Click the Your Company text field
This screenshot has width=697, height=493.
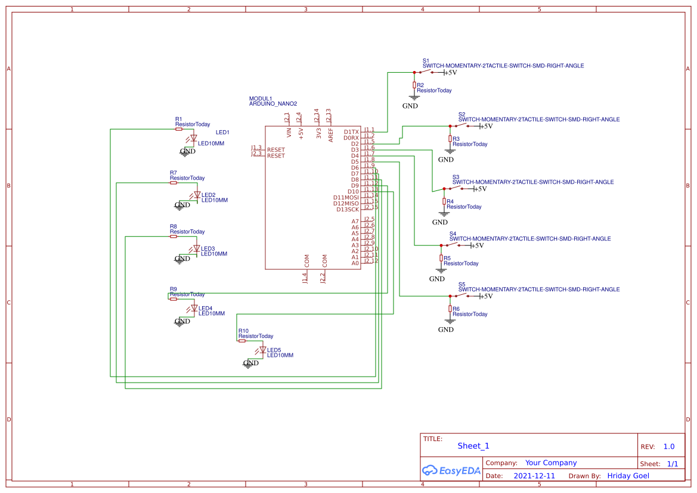(x=550, y=463)
